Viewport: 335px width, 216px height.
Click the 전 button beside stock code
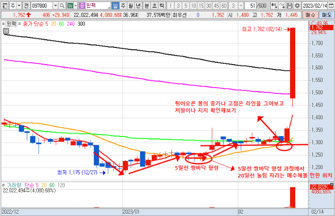tap(26, 6)
